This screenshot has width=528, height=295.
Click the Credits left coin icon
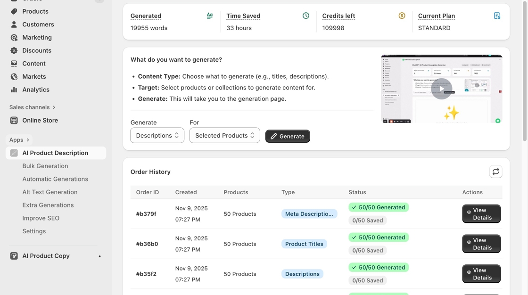pos(402,16)
